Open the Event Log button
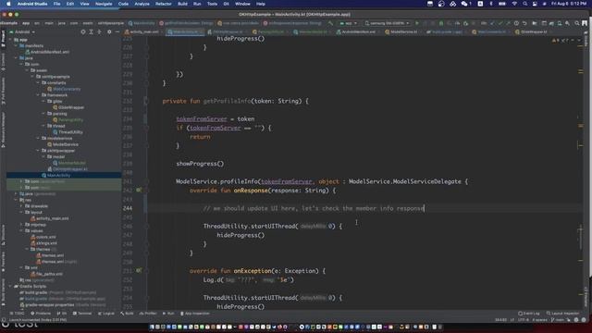 coord(529,314)
